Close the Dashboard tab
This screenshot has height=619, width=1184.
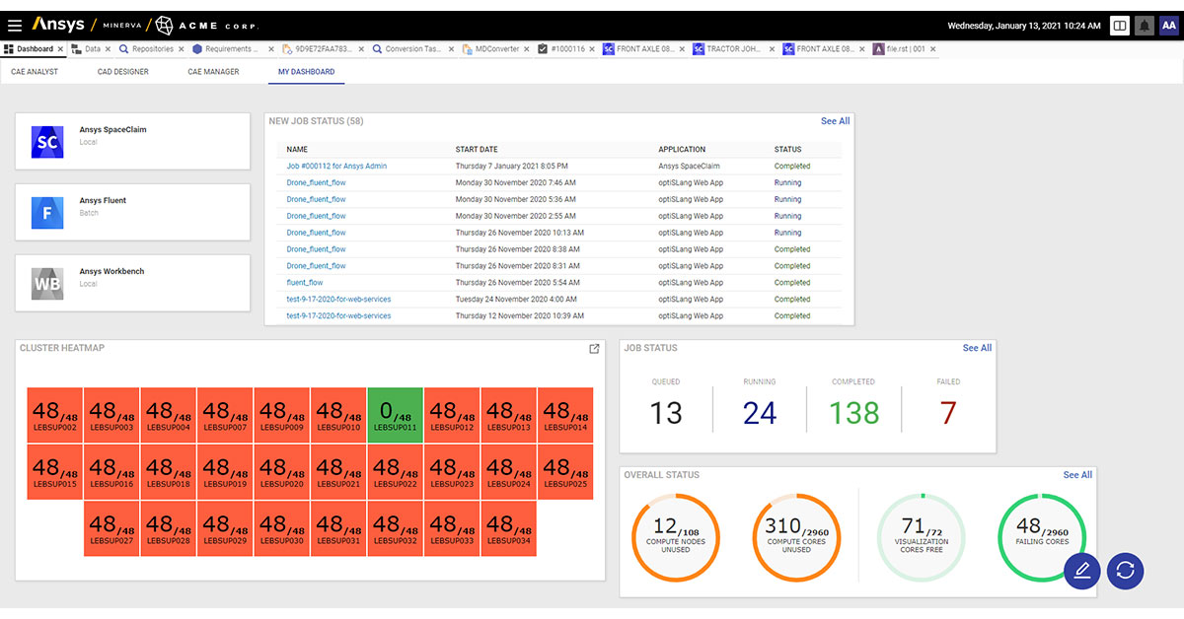(x=60, y=49)
